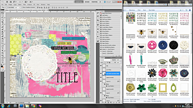Toggle Show Transform Controls checkbox
The image size is (193, 108).
[x=22, y=7]
